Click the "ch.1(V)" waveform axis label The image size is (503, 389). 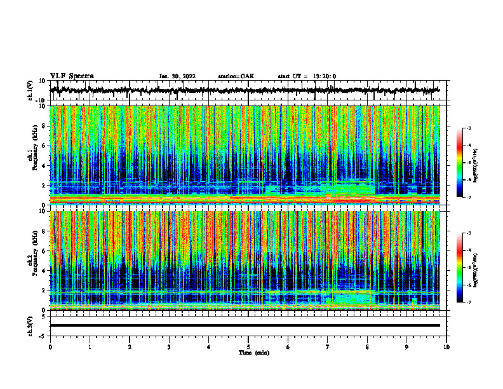pos(30,90)
